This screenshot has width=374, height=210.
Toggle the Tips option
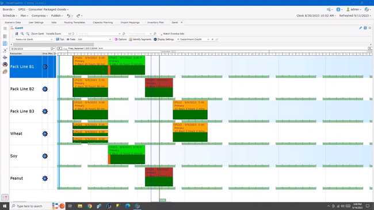pyautogui.click(x=60, y=40)
